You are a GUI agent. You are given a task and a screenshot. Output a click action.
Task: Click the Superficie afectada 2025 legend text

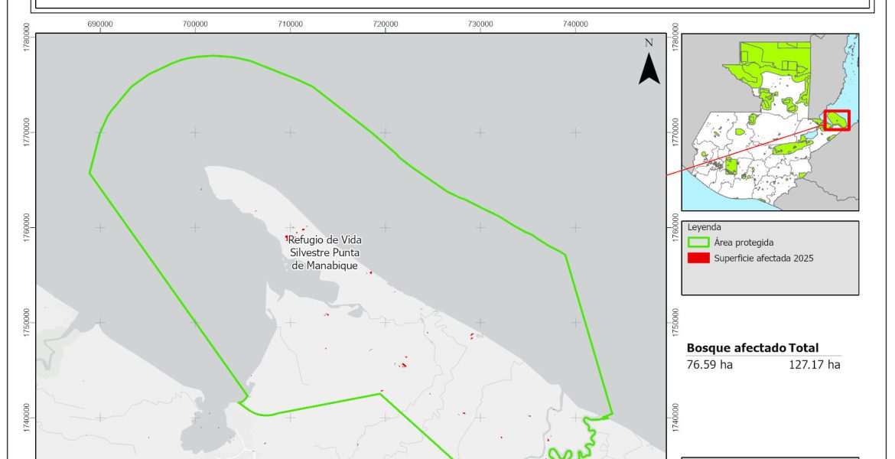tap(763, 258)
